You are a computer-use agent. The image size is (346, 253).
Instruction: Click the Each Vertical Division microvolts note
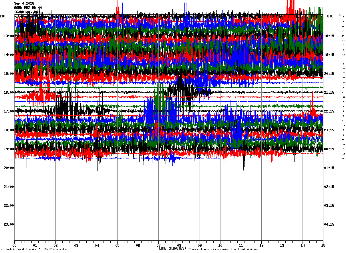pyautogui.click(x=36, y=249)
